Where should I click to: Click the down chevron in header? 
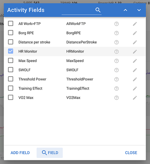tap(139, 10)
